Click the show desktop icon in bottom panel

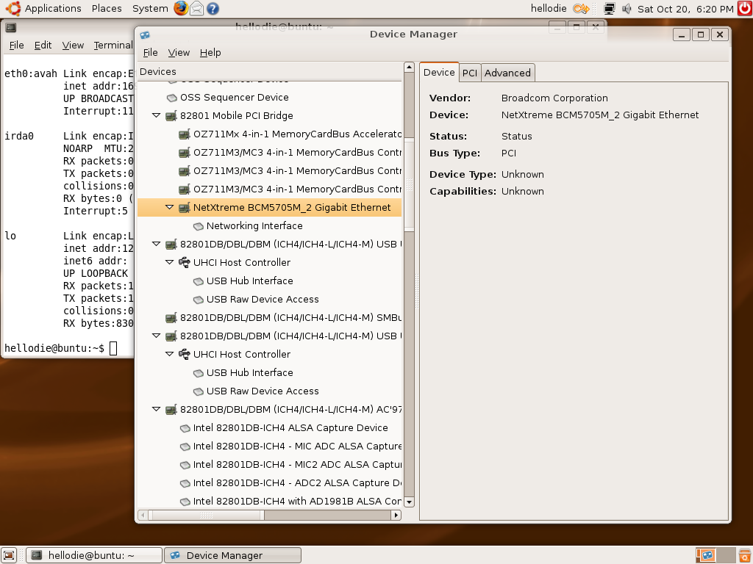pos(9,555)
